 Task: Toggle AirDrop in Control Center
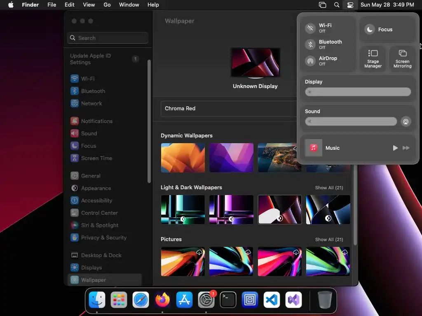click(310, 61)
